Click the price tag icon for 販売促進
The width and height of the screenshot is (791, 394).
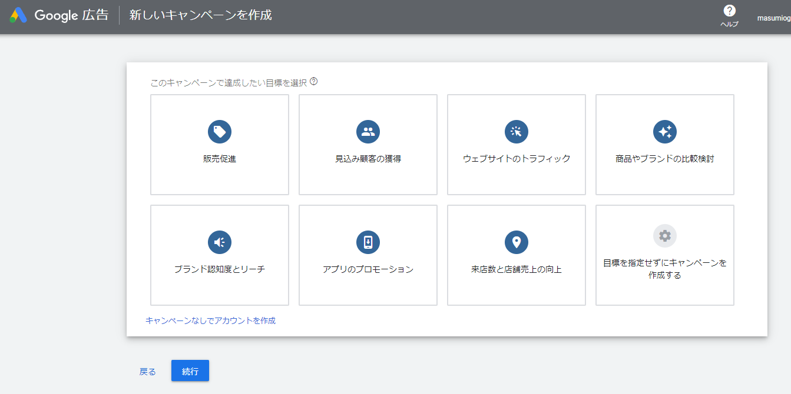click(220, 132)
